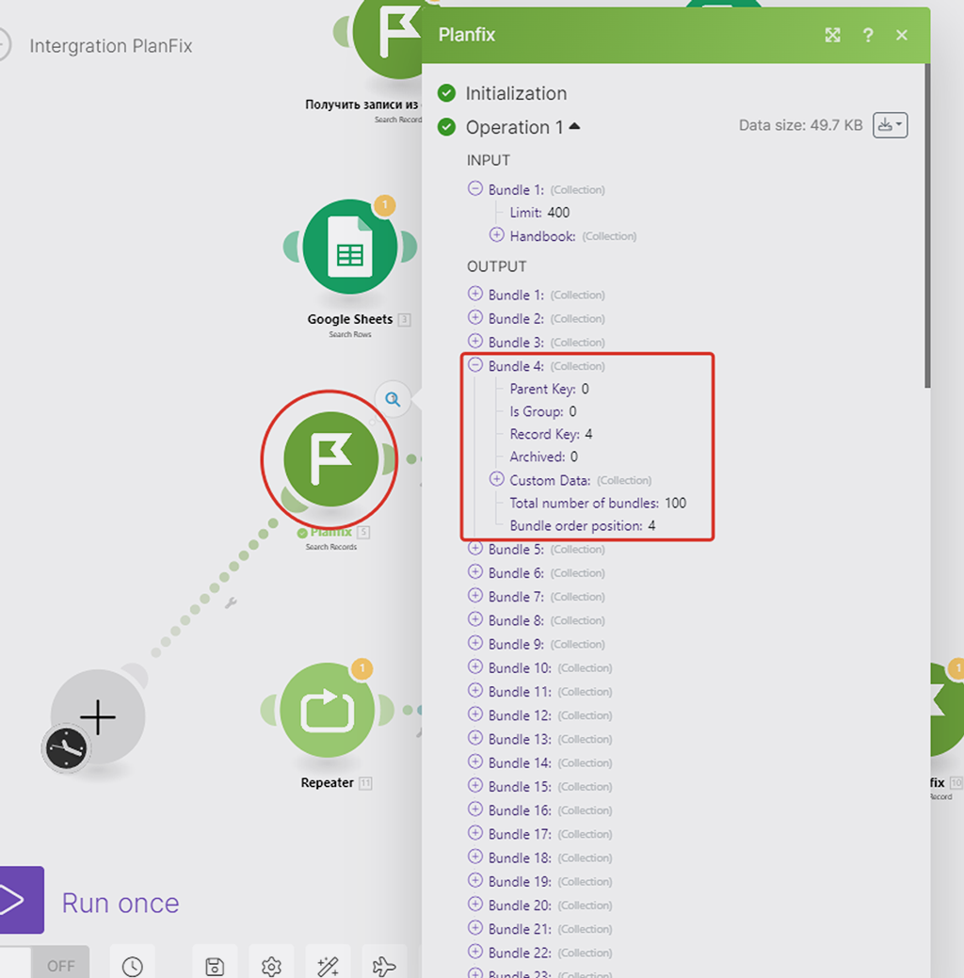Viewport: 964px width, 978px height.
Task: Expand output Bundle 2
Action: click(x=475, y=317)
